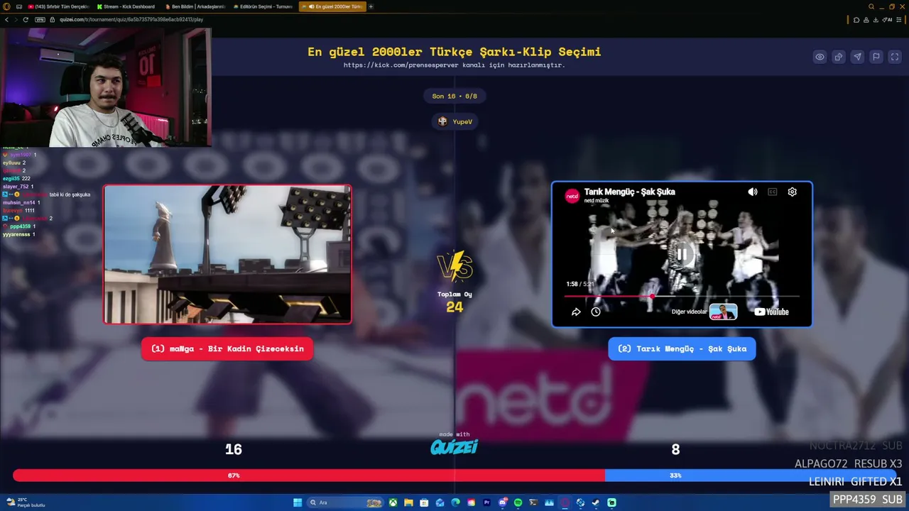
Task: Click the paper plane send icon
Action: pos(857,57)
